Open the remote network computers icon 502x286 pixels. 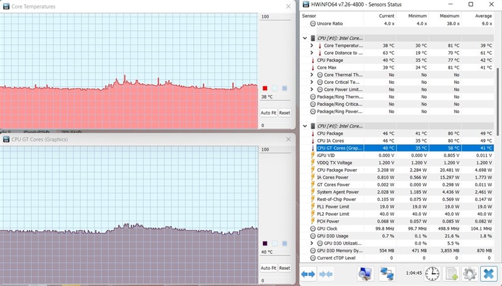point(387,274)
